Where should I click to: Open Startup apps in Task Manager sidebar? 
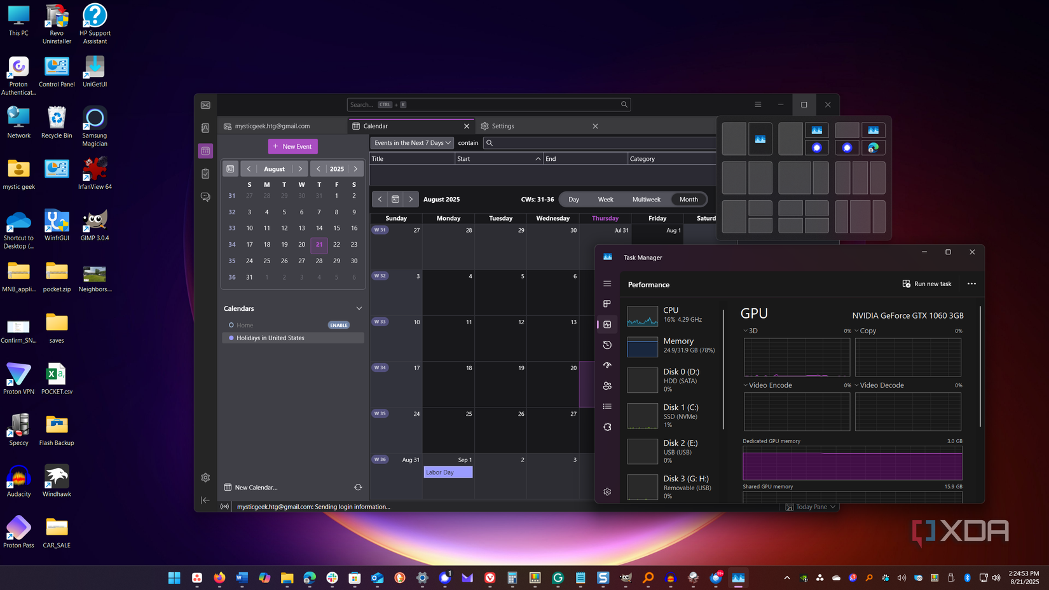coord(607,365)
